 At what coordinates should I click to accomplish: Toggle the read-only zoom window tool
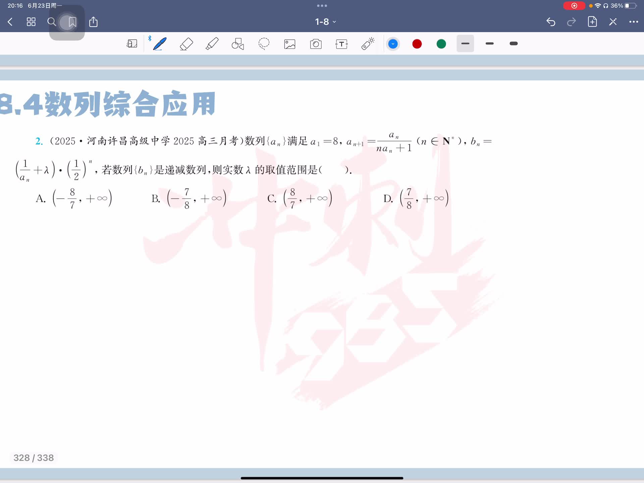click(132, 44)
